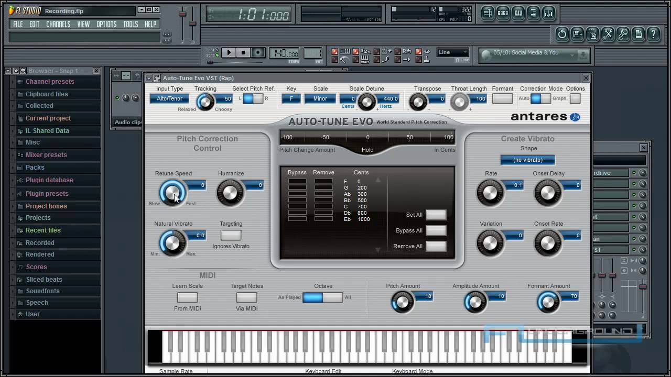Viewport: 671px width, 377px height.
Task: Click the Options button in Auto-Tune
Action: (575, 98)
